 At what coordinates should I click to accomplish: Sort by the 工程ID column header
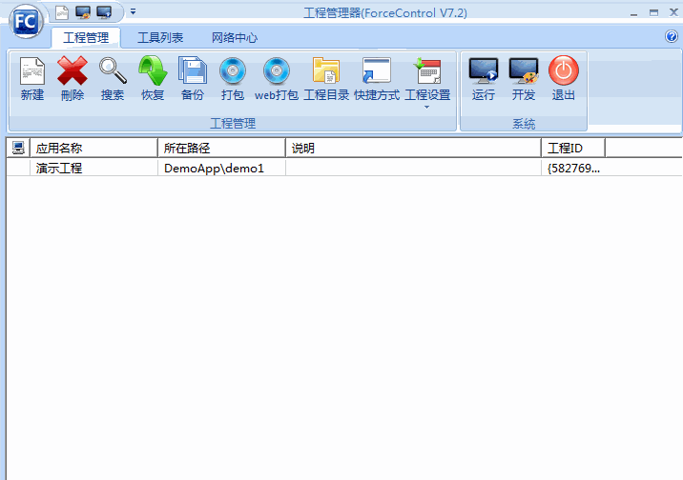click(x=573, y=148)
